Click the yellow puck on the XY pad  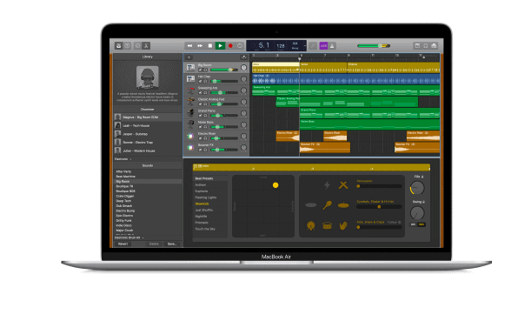275,185
